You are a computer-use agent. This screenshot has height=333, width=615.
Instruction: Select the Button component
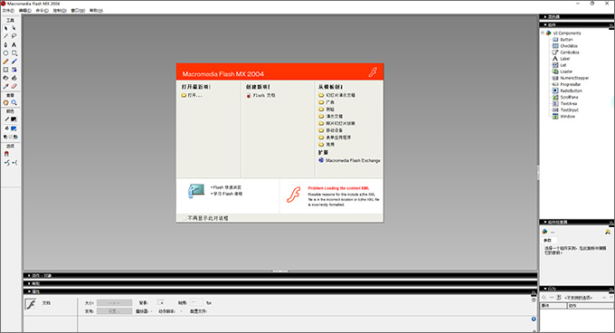[x=563, y=40]
